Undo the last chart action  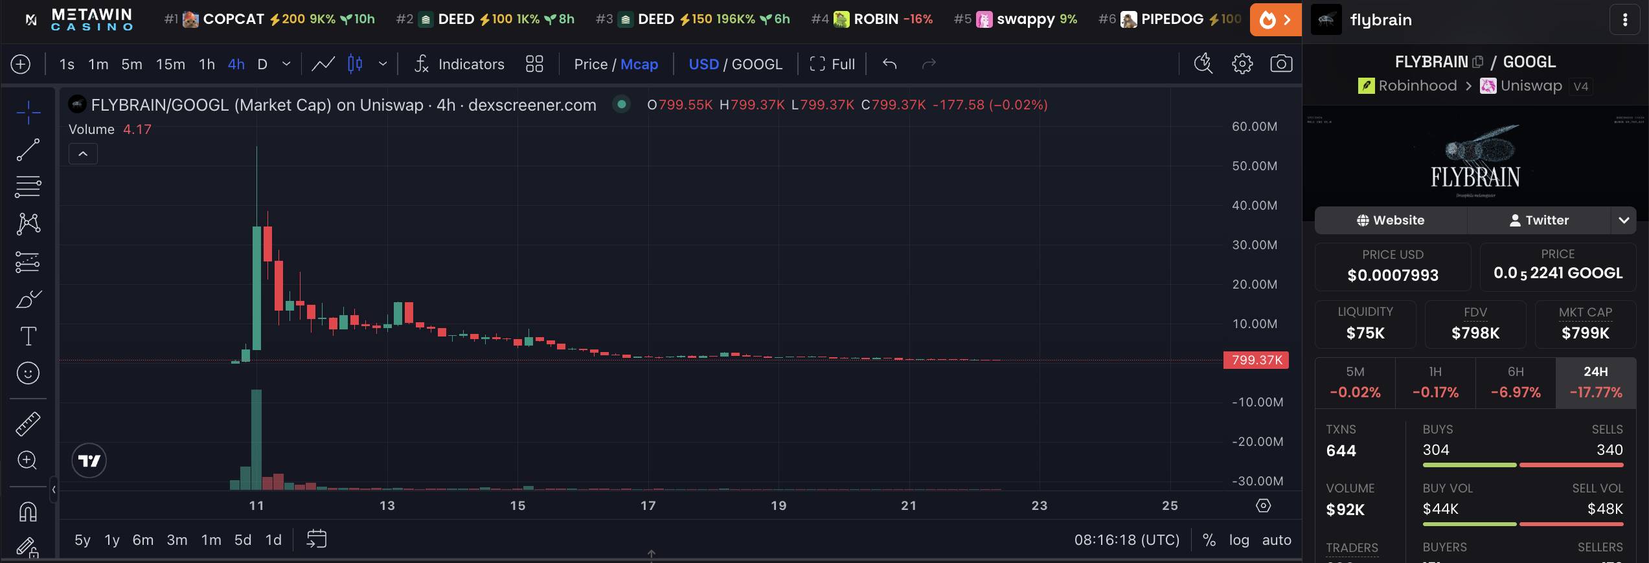coord(890,64)
